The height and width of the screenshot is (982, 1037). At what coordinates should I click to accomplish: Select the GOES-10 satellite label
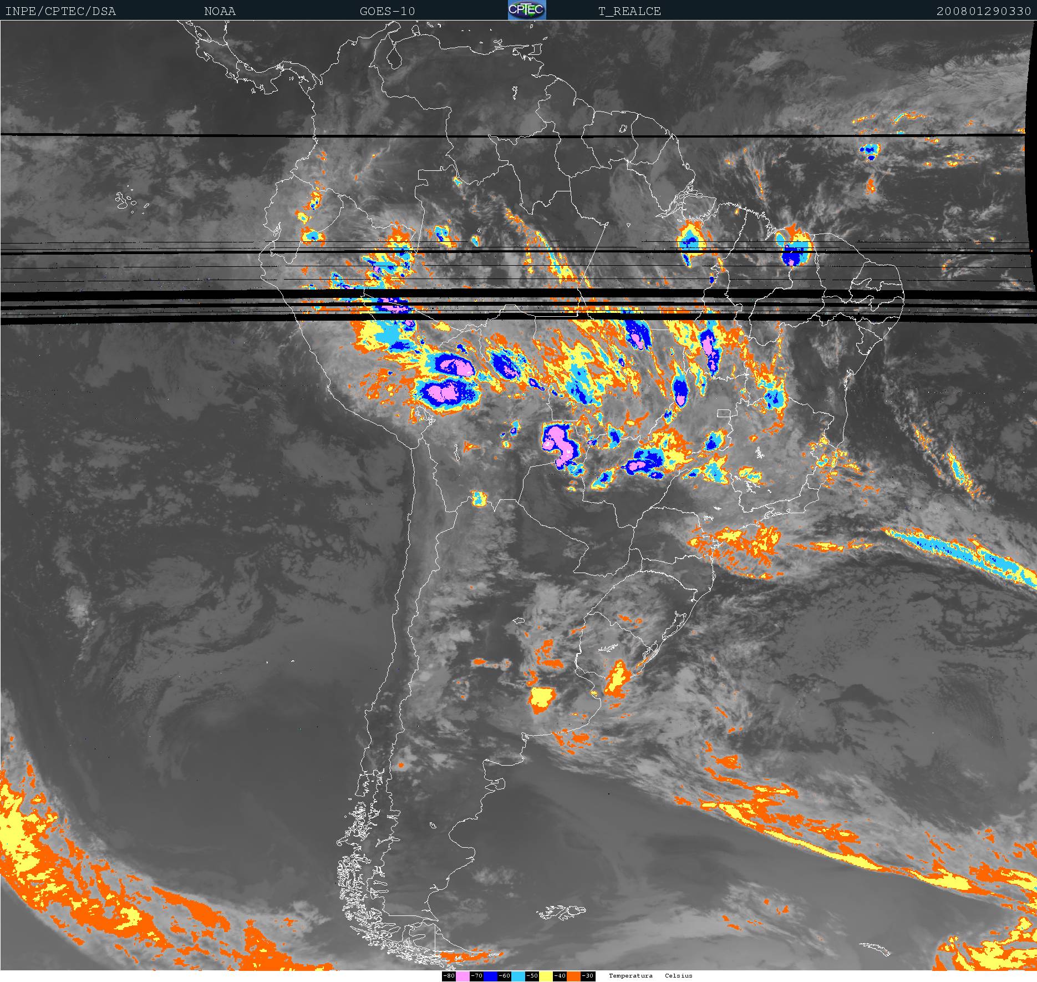(x=387, y=11)
